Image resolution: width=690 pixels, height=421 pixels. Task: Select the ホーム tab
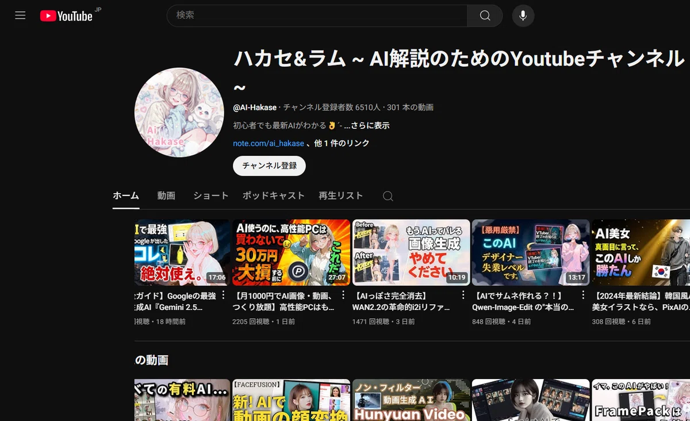pos(126,196)
